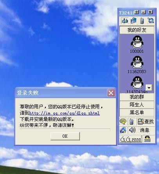
Task: Select penguin contact 100001
Action: click(x=137, y=44)
